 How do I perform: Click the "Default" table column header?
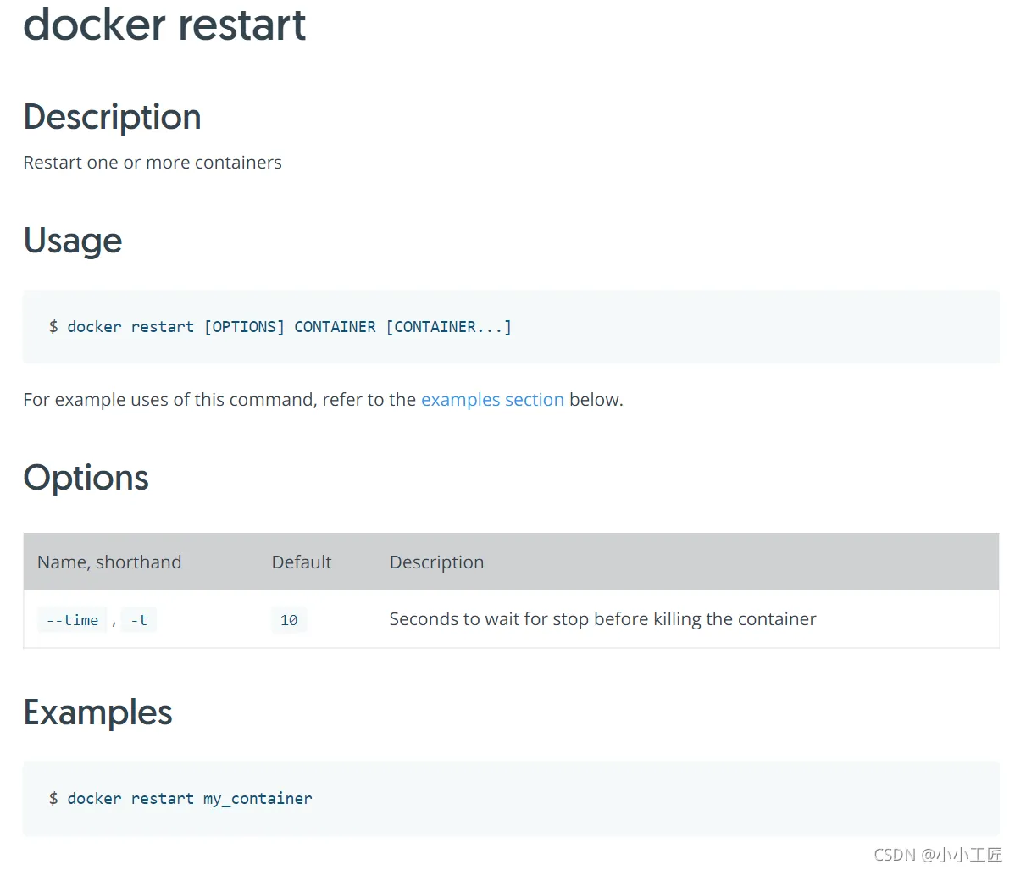click(302, 562)
